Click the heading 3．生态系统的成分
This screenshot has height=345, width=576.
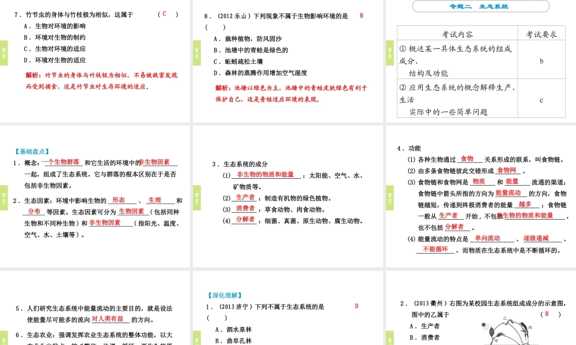tap(240, 164)
